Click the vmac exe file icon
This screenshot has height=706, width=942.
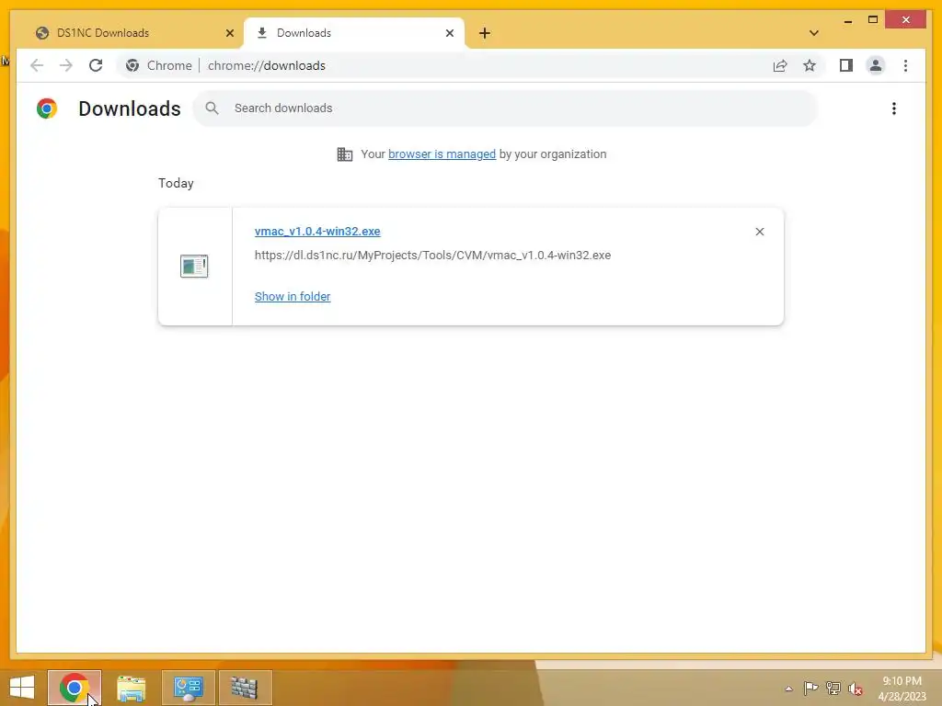(194, 266)
